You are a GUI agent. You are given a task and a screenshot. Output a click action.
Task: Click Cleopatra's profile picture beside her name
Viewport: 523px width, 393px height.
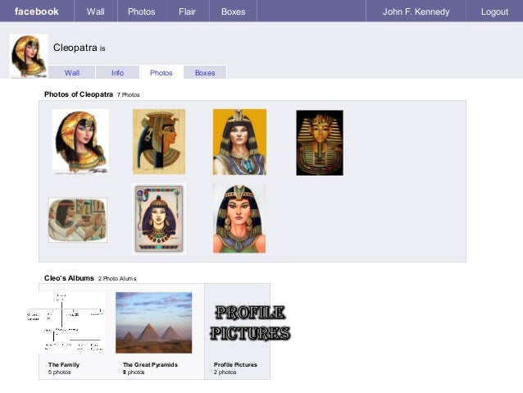click(x=29, y=56)
